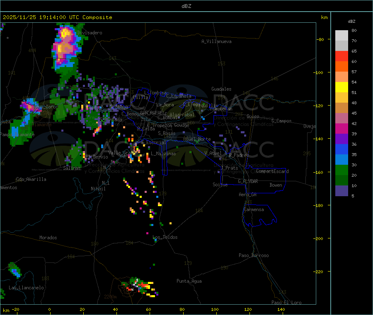Screen dimensions: 373x315
Task: Click the intense red storm cell above 2200m
Action: click(x=139, y=286)
